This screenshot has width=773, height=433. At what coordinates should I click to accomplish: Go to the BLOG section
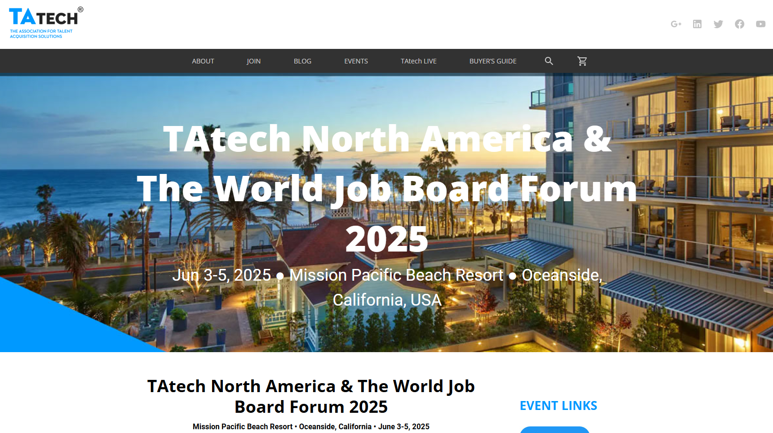(302, 61)
